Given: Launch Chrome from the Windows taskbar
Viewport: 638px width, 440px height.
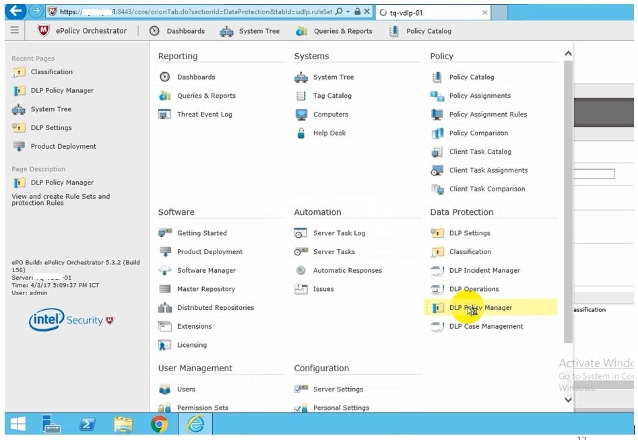Looking at the screenshot, I should point(160,424).
